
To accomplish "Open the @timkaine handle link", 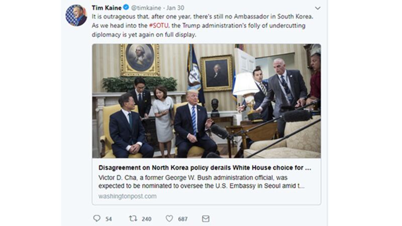I will [146, 8].
